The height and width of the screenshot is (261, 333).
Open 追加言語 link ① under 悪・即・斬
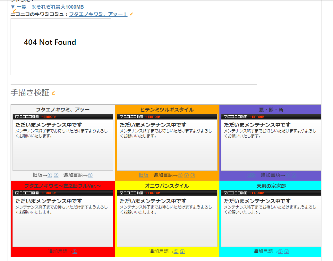[288, 175]
